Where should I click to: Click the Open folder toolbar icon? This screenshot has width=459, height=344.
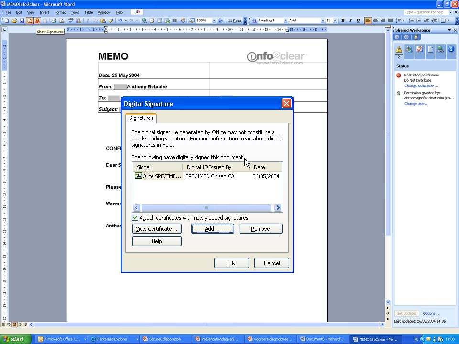[14, 21]
